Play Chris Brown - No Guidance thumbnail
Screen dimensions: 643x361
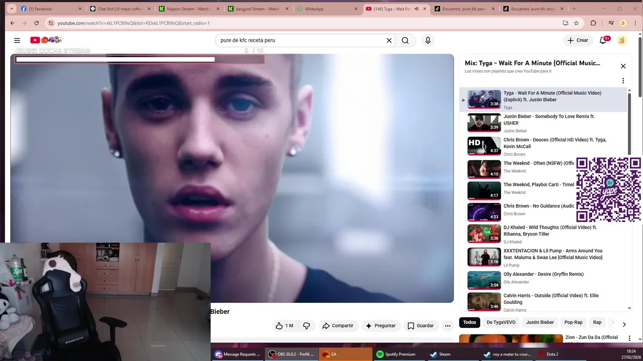pos(484,212)
